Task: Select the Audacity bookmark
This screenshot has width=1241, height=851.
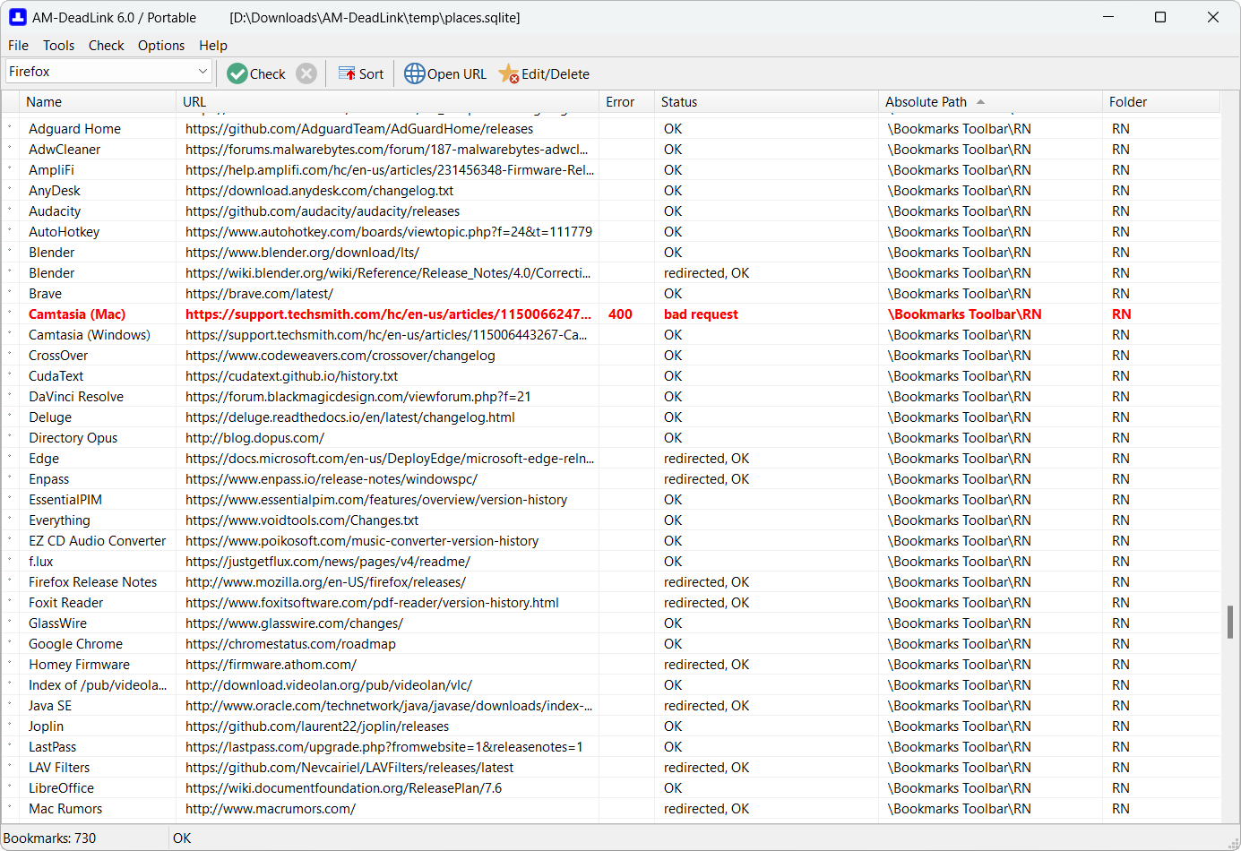Action: click(55, 211)
